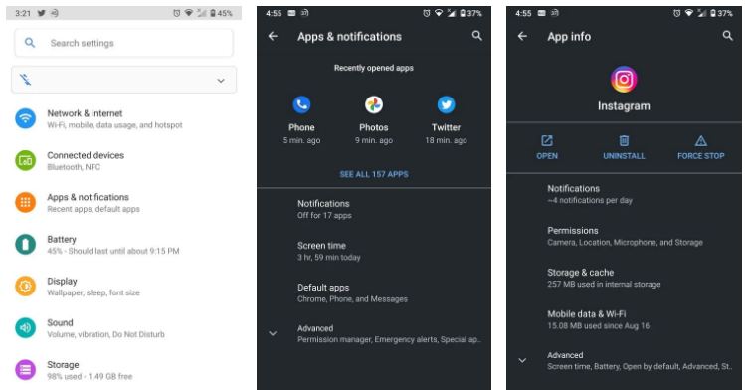Search within Apps & notifications screen
745x390 pixels.
(477, 36)
